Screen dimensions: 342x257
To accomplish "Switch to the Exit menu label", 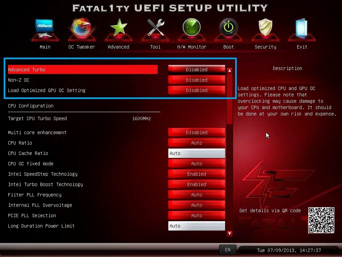I will click(x=302, y=47).
